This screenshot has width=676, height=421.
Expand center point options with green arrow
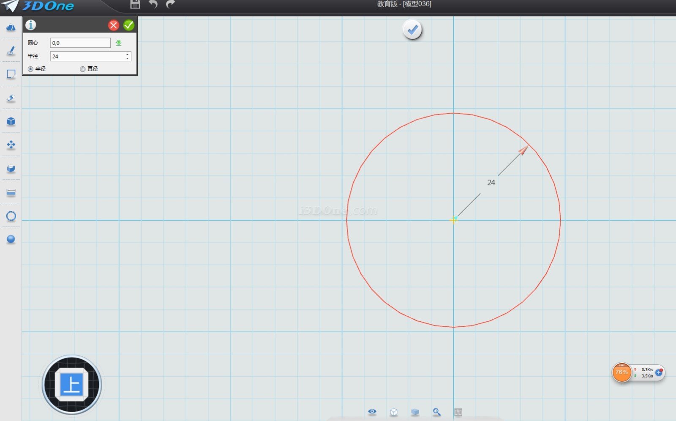coord(119,43)
